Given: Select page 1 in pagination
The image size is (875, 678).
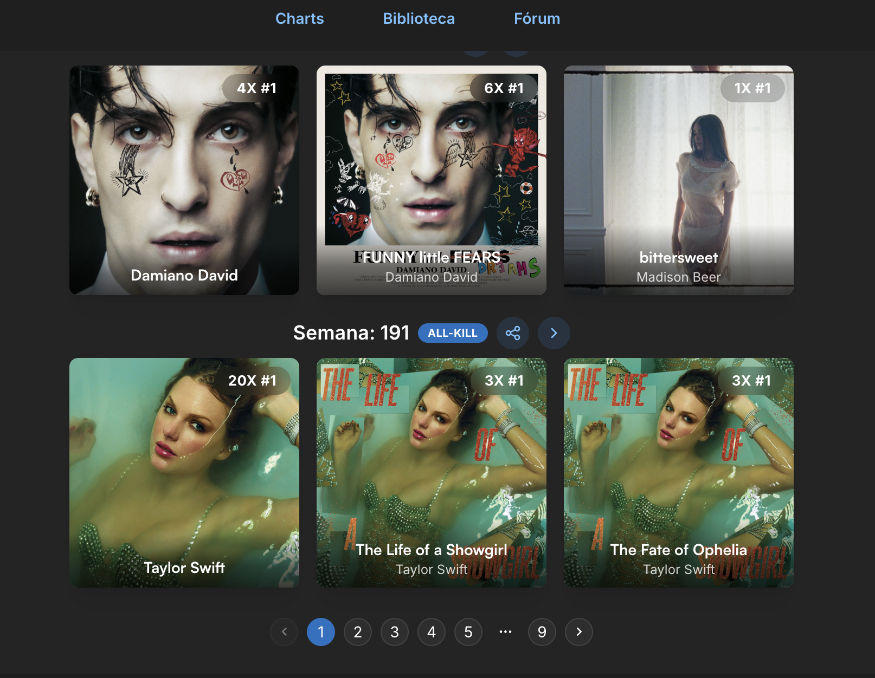Looking at the screenshot, I should (321, 632).
